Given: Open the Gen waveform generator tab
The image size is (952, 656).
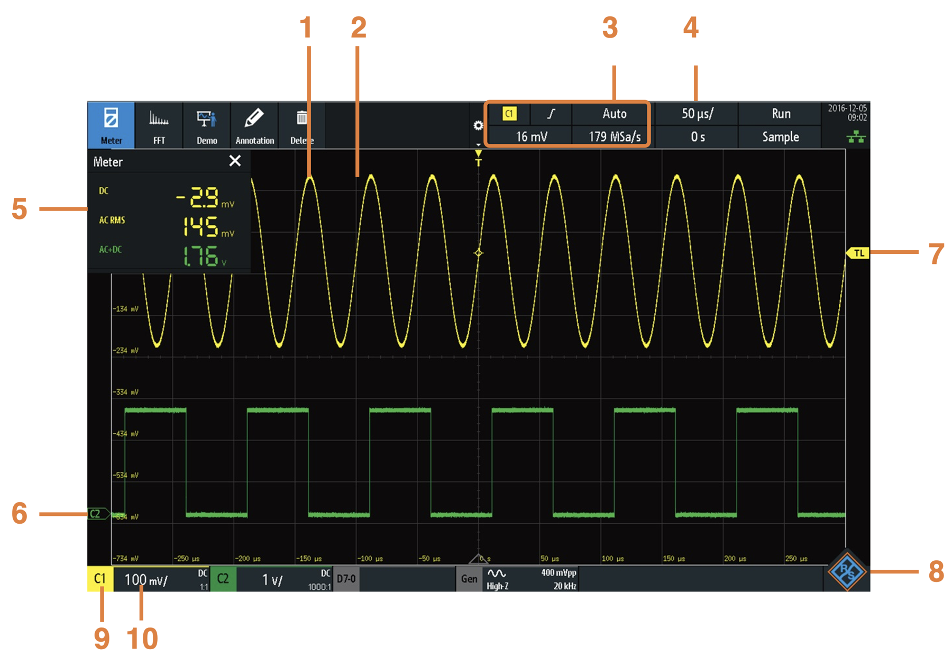Looking at the screenshot, I should pyautogui.click(x=469, y=579).
